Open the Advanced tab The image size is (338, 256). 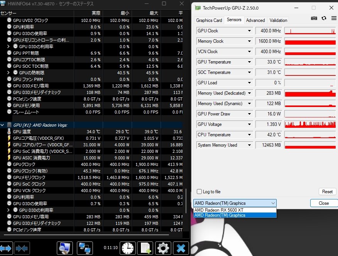(255, 20)
